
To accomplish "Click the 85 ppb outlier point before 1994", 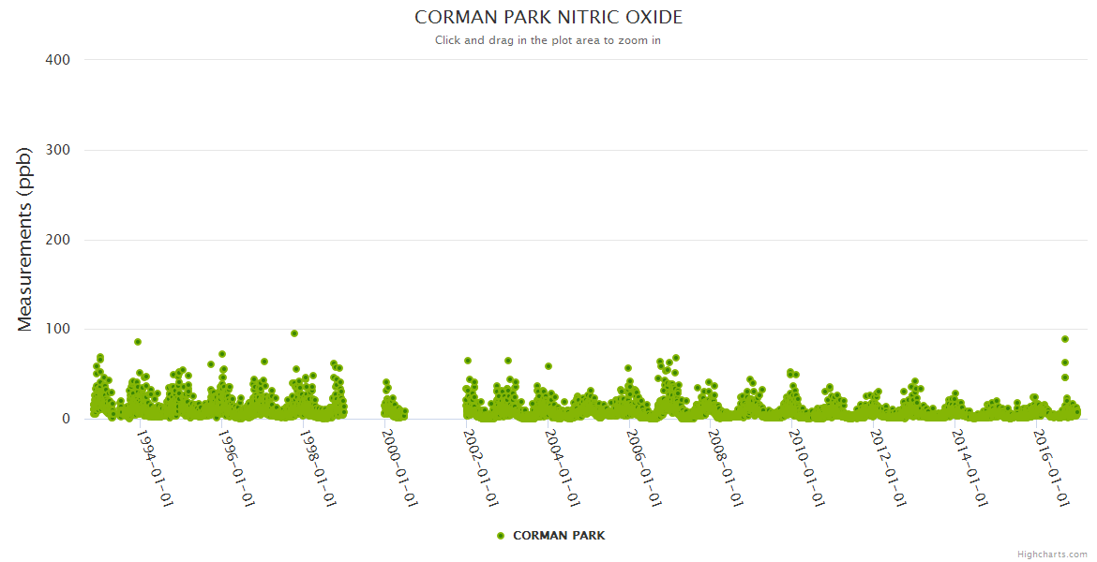I will (x=138, y=342).
